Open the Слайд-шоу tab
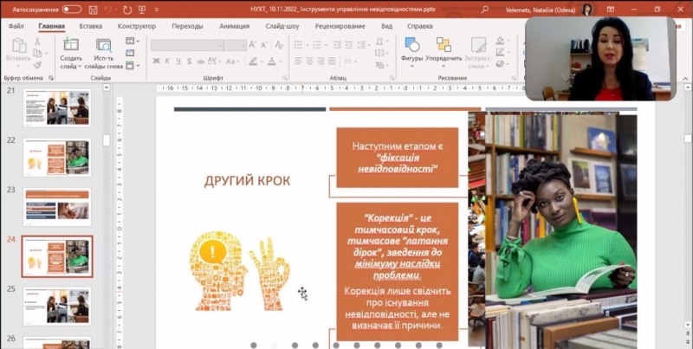The height and width of the screenshot is (349, 693). coord(282,26)
